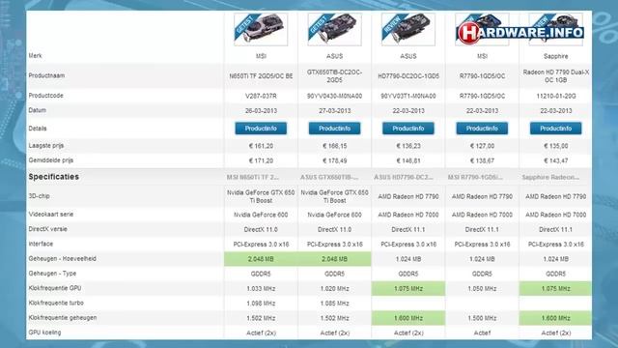This screenshot has height=348, width=618.
Task: Click lowest price € 135,00
Action: coord(556,146)
